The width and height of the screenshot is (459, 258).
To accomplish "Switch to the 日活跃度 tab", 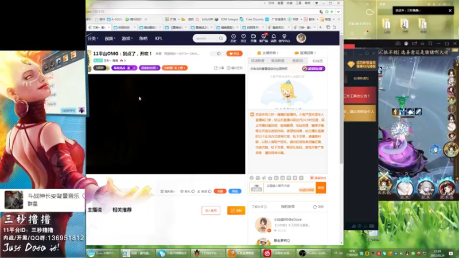I will (258, 61).
